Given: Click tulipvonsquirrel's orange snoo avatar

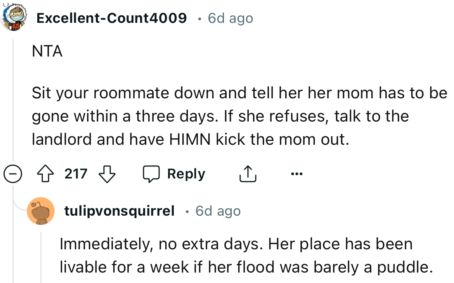Looking at the screenshot, I should tap(42, 211).
